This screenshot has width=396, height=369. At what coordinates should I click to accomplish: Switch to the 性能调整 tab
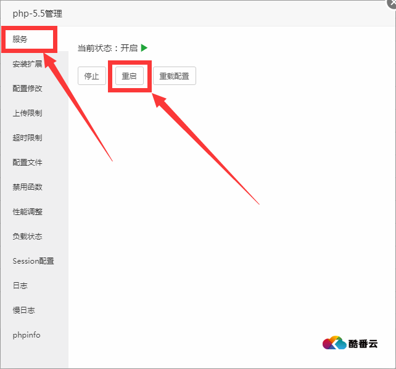click(x=28, y=212)
